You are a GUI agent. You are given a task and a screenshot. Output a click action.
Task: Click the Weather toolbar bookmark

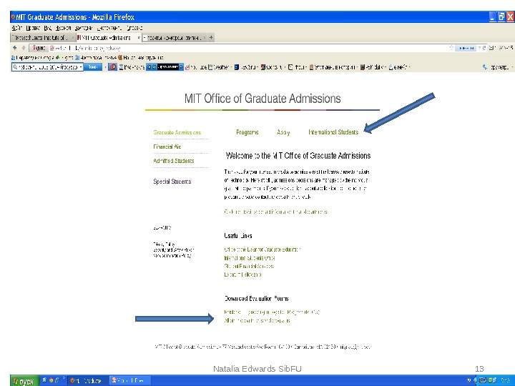(220, 67)
